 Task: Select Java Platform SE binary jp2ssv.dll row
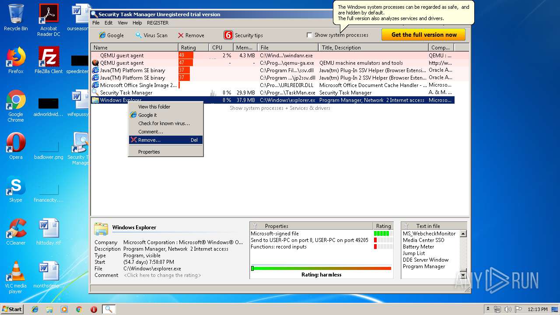[x=273, y=78]
